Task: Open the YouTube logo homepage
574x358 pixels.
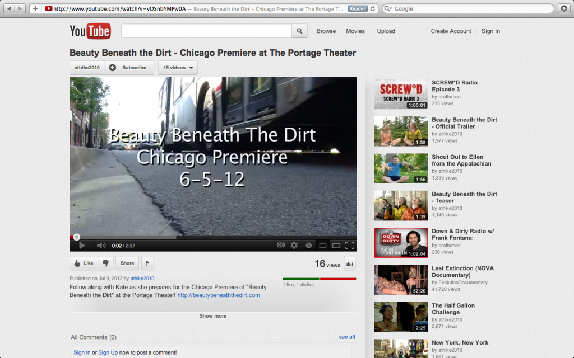Action: [90, 31]
